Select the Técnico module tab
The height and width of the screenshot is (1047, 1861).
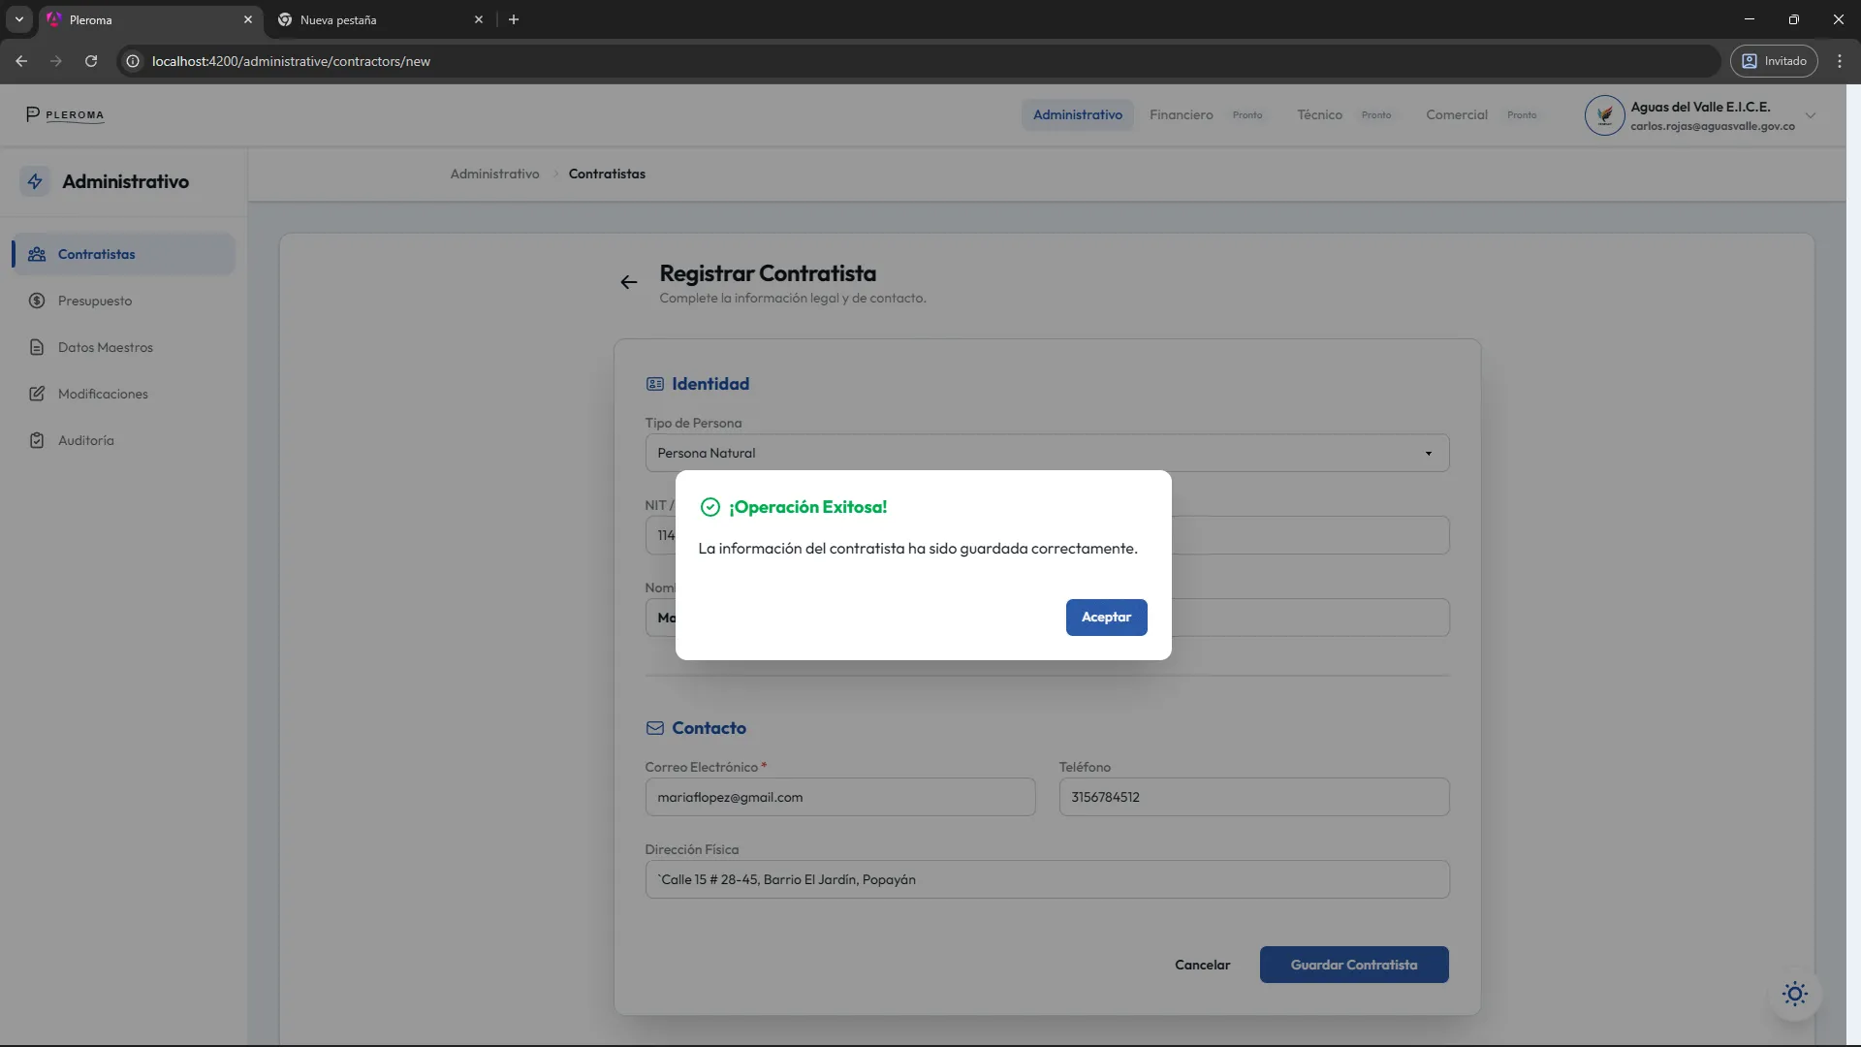(x=1319, y=114)
